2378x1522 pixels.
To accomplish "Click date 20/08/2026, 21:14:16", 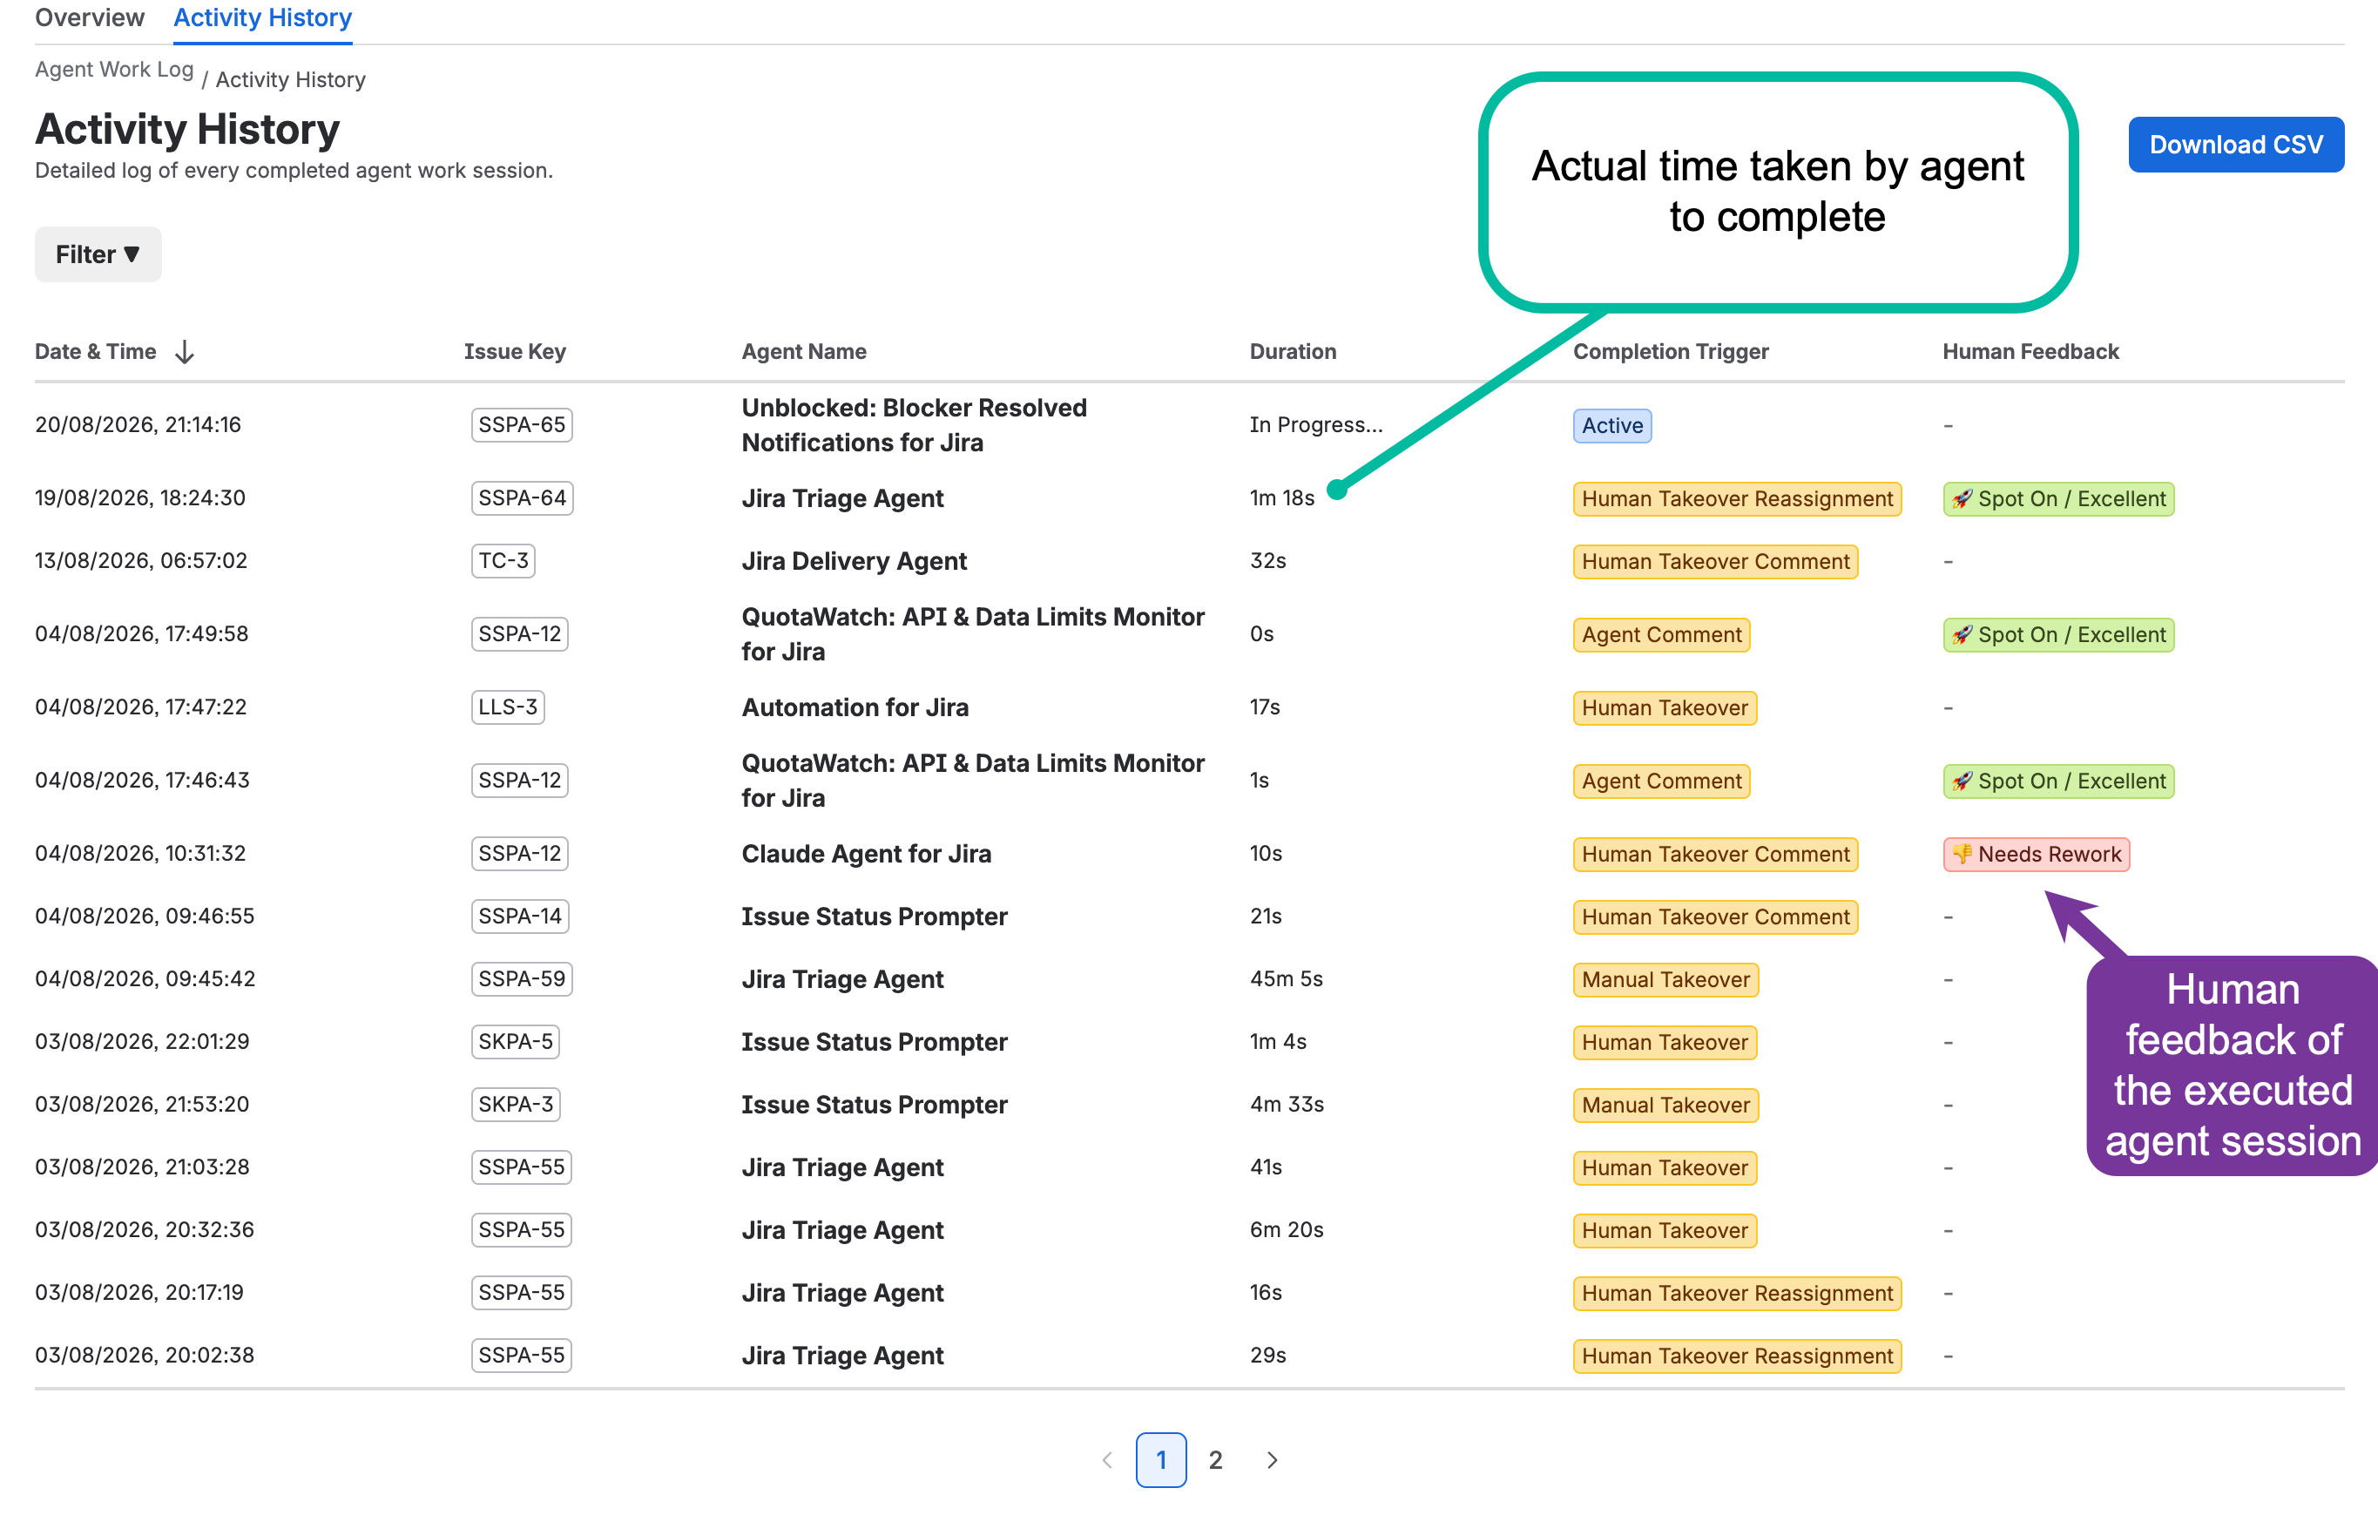I will (138, 425).
